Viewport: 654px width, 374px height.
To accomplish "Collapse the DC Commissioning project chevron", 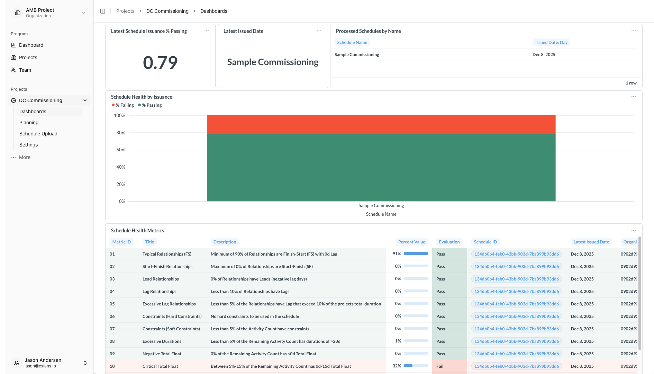I will [x=85, y=100].
